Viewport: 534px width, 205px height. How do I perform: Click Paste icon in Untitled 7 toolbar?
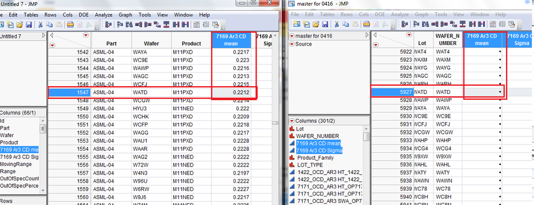(x=59, y=24)
